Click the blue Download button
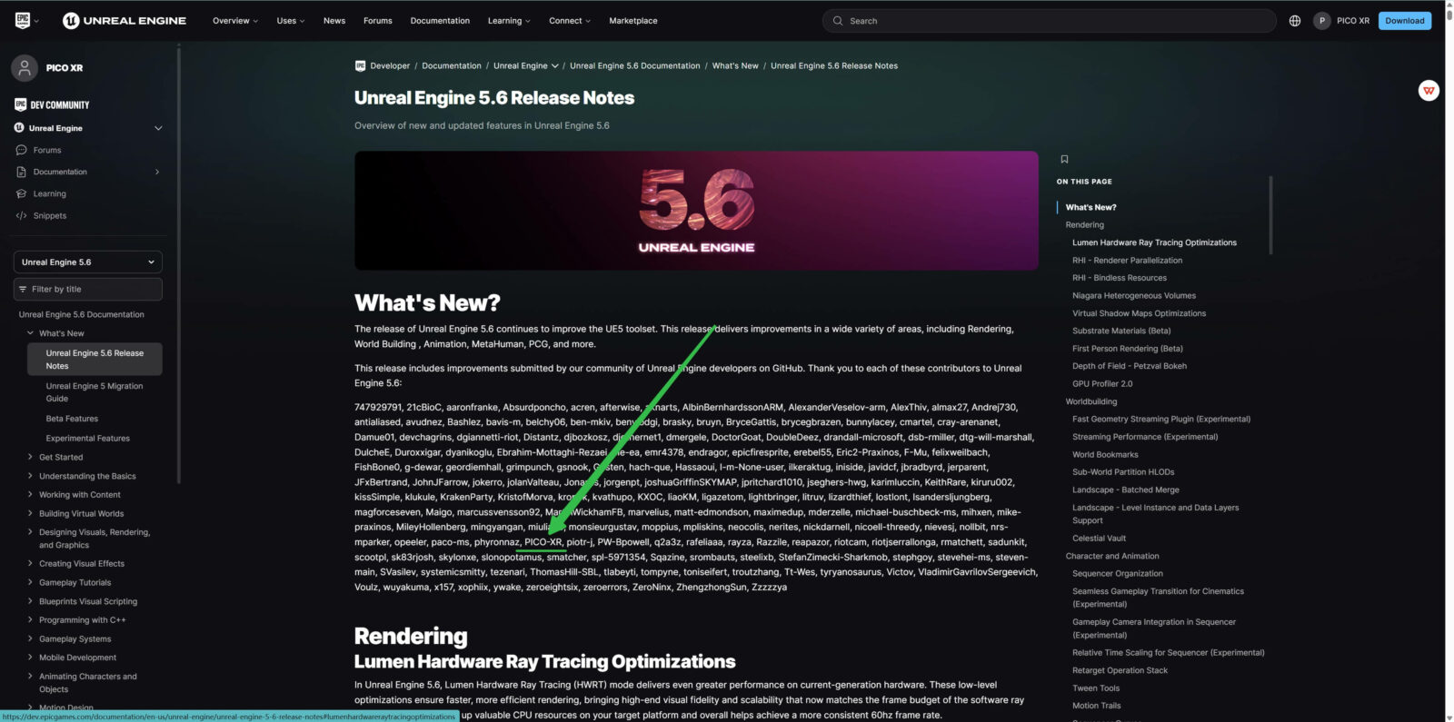 [1404, 21]
